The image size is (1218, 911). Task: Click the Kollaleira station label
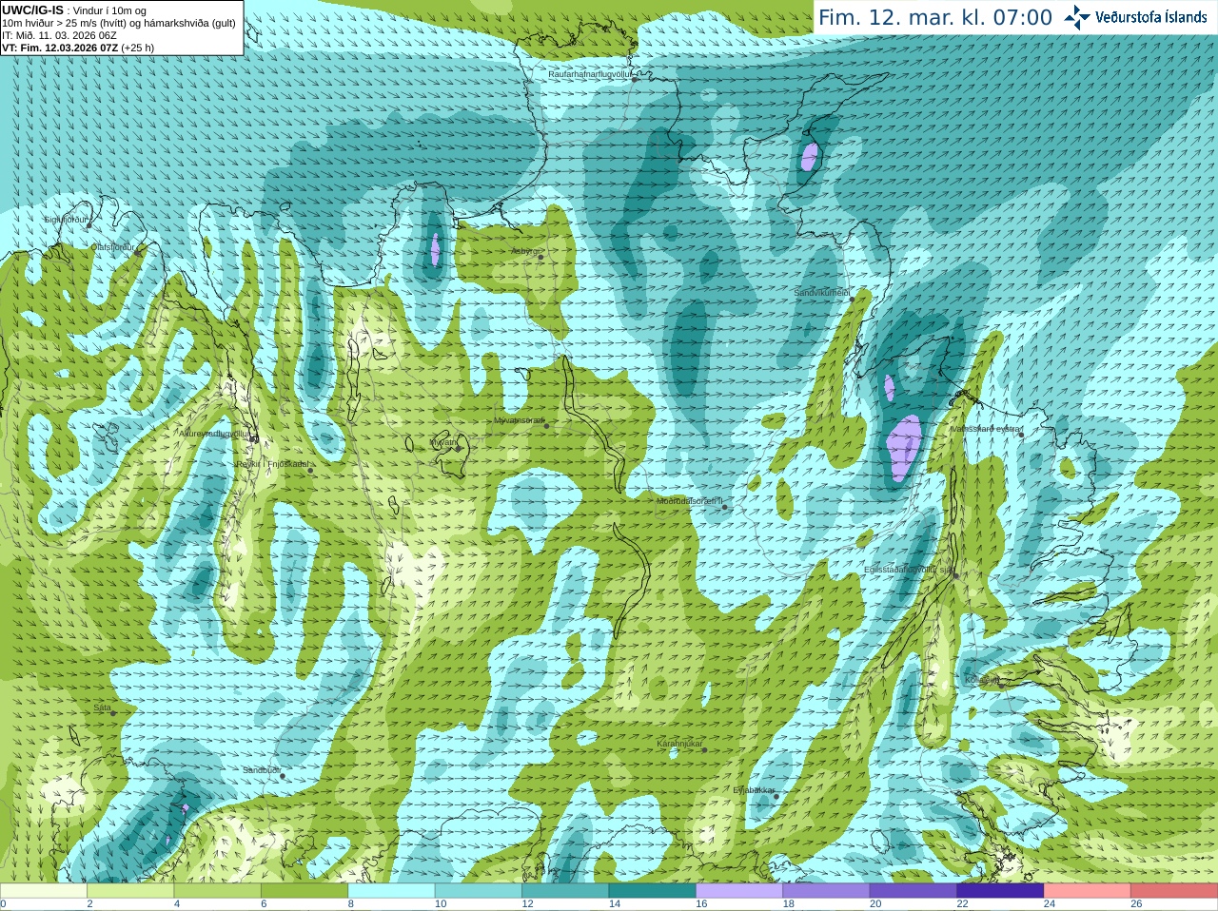[983, 680]
